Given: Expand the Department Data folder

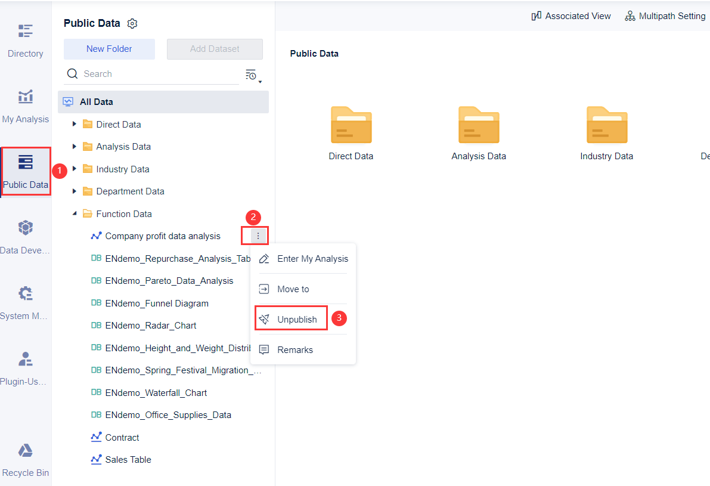Looking at the screenshot, I should point(74,191).
